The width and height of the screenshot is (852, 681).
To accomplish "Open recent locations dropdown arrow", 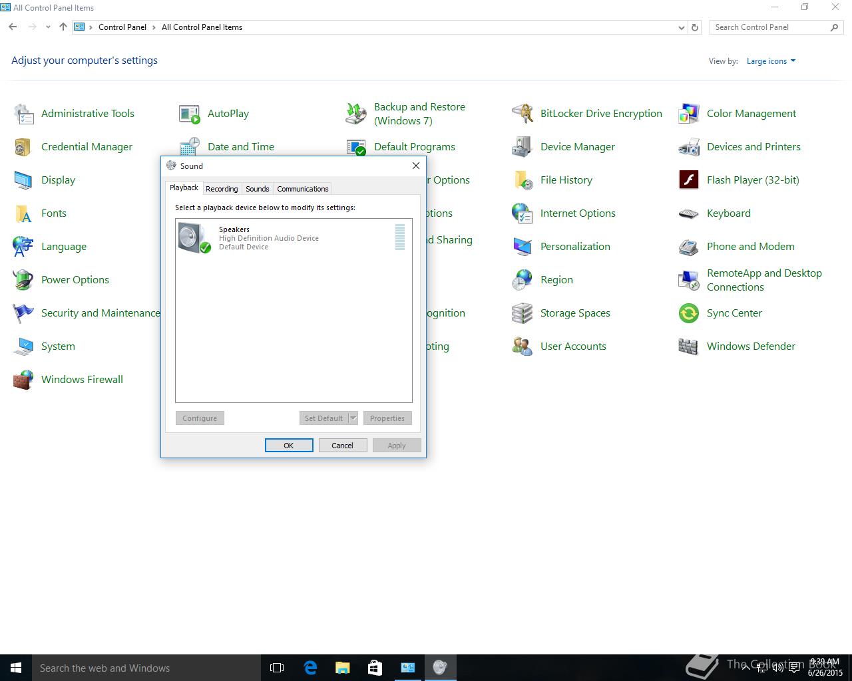I will (48, 27).
